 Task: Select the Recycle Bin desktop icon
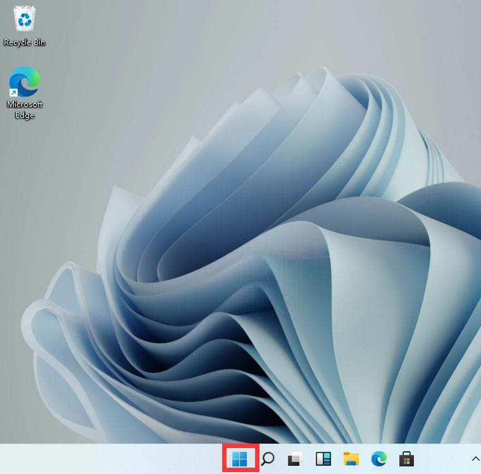coord(25,20)
